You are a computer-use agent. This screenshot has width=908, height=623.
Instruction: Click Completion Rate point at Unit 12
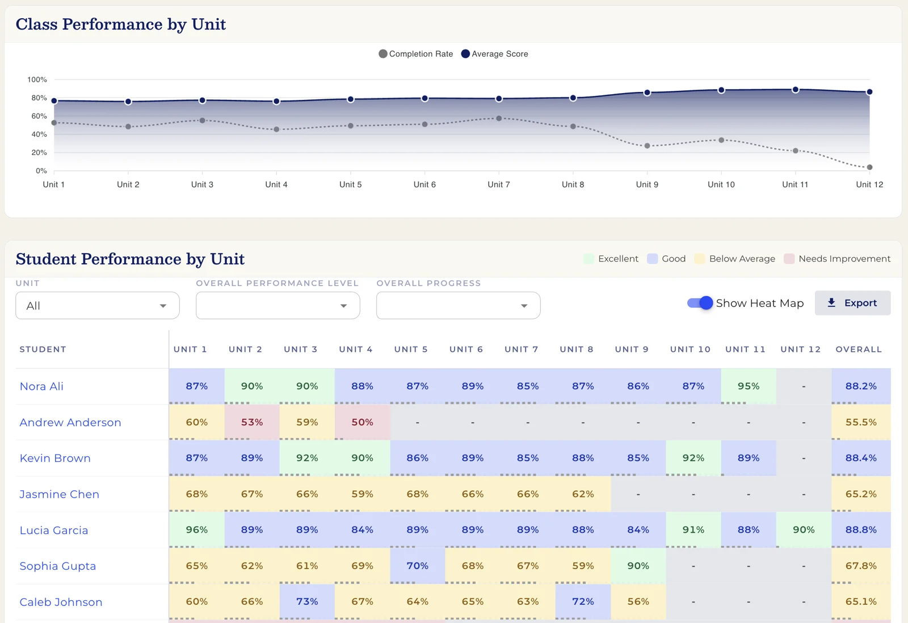[869, 167]
